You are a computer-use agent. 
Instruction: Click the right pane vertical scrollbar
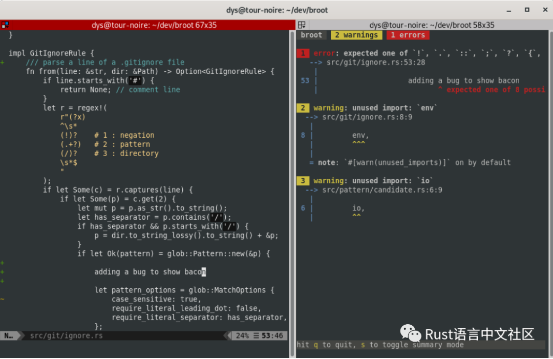tap(551, 194)
